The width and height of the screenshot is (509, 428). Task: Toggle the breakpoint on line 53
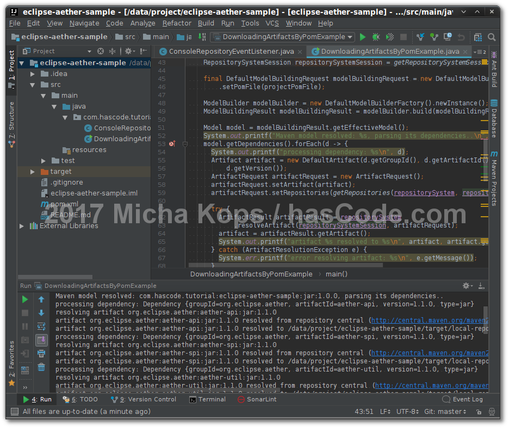(x=172, y=144)
